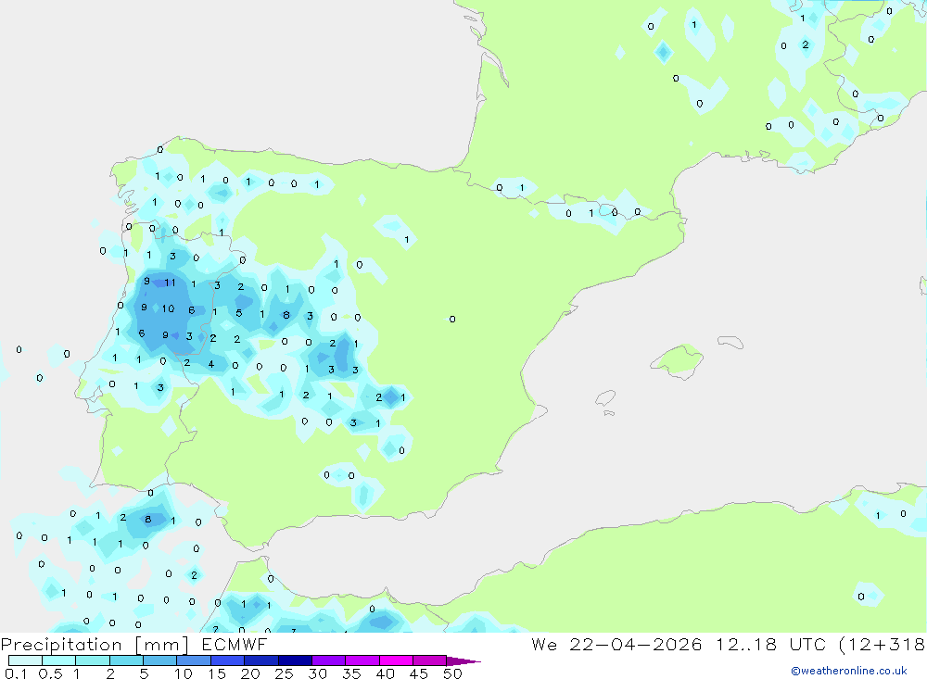Click the 15–20 mm legend color swatch

tap(227, 660)
